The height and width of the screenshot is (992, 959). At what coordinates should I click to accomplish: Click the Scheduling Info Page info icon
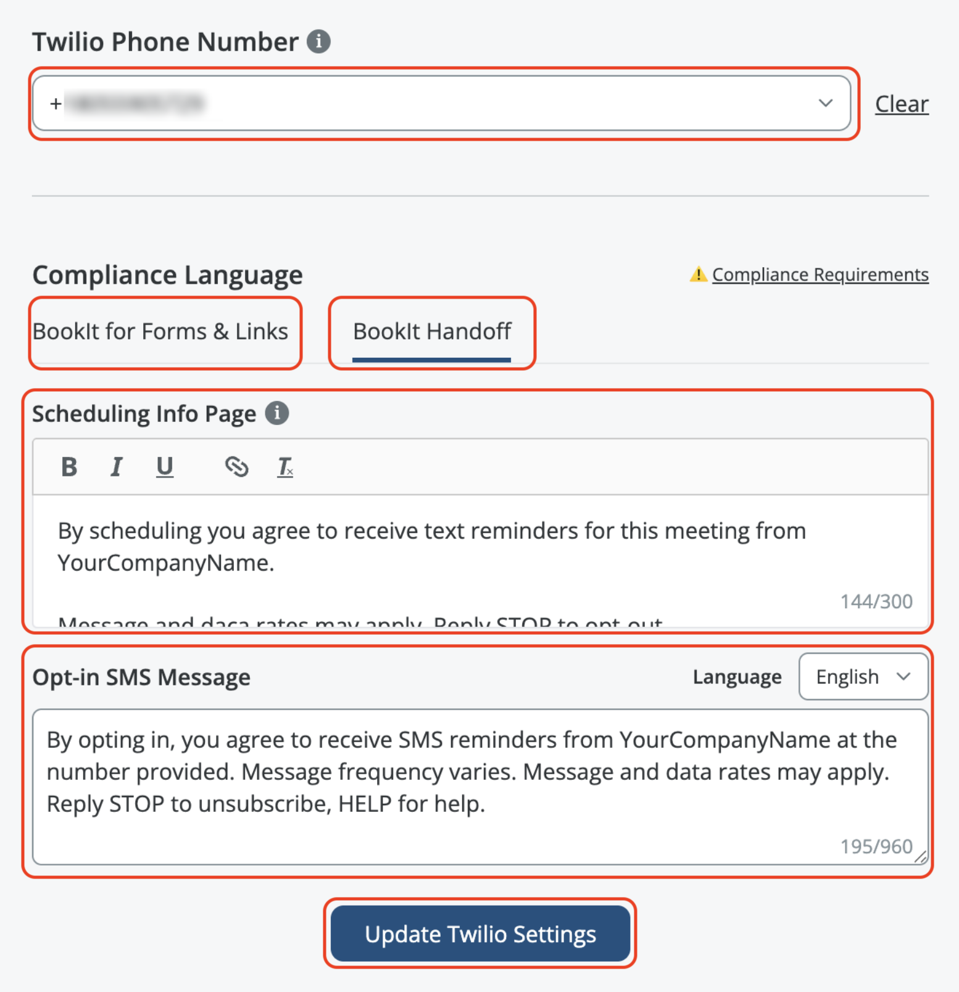pos(277,413)
